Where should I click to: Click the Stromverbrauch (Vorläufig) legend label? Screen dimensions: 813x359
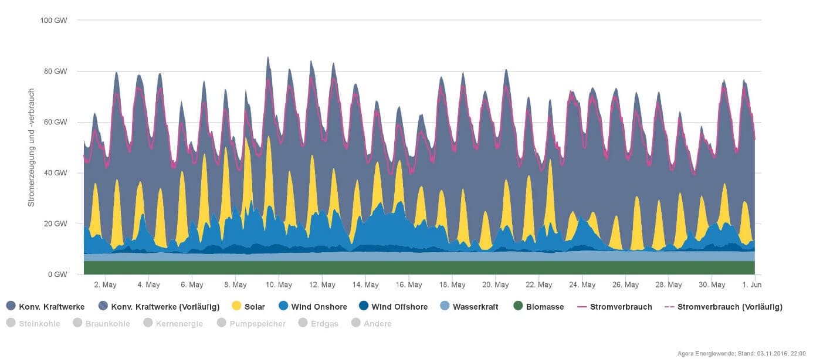click(730, 307)
